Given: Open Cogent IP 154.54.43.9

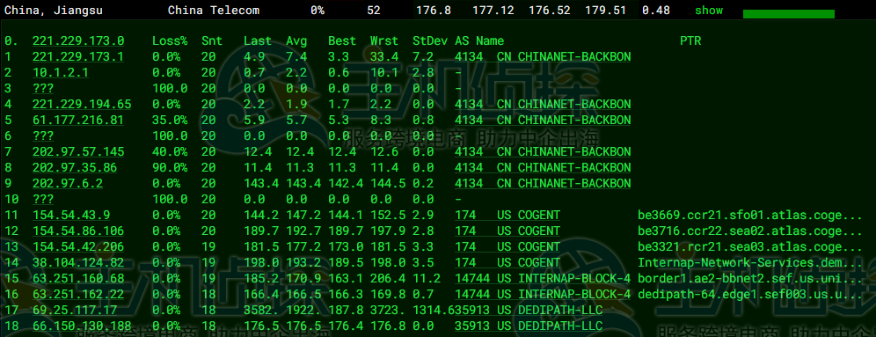Looking at the screenshot, I should [71, 216].
